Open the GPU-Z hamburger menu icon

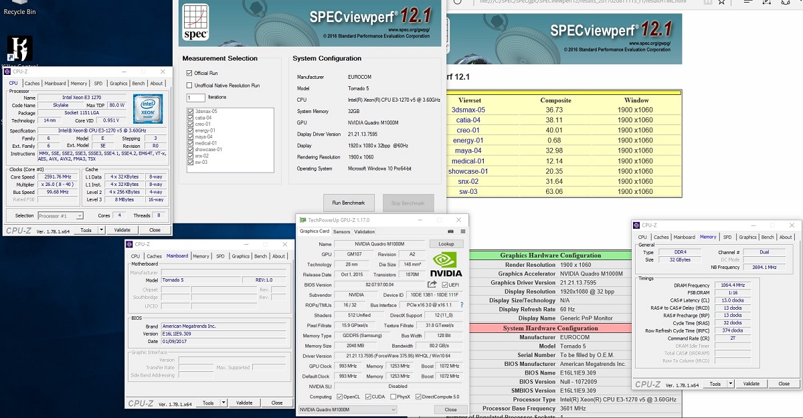(462, 231)
